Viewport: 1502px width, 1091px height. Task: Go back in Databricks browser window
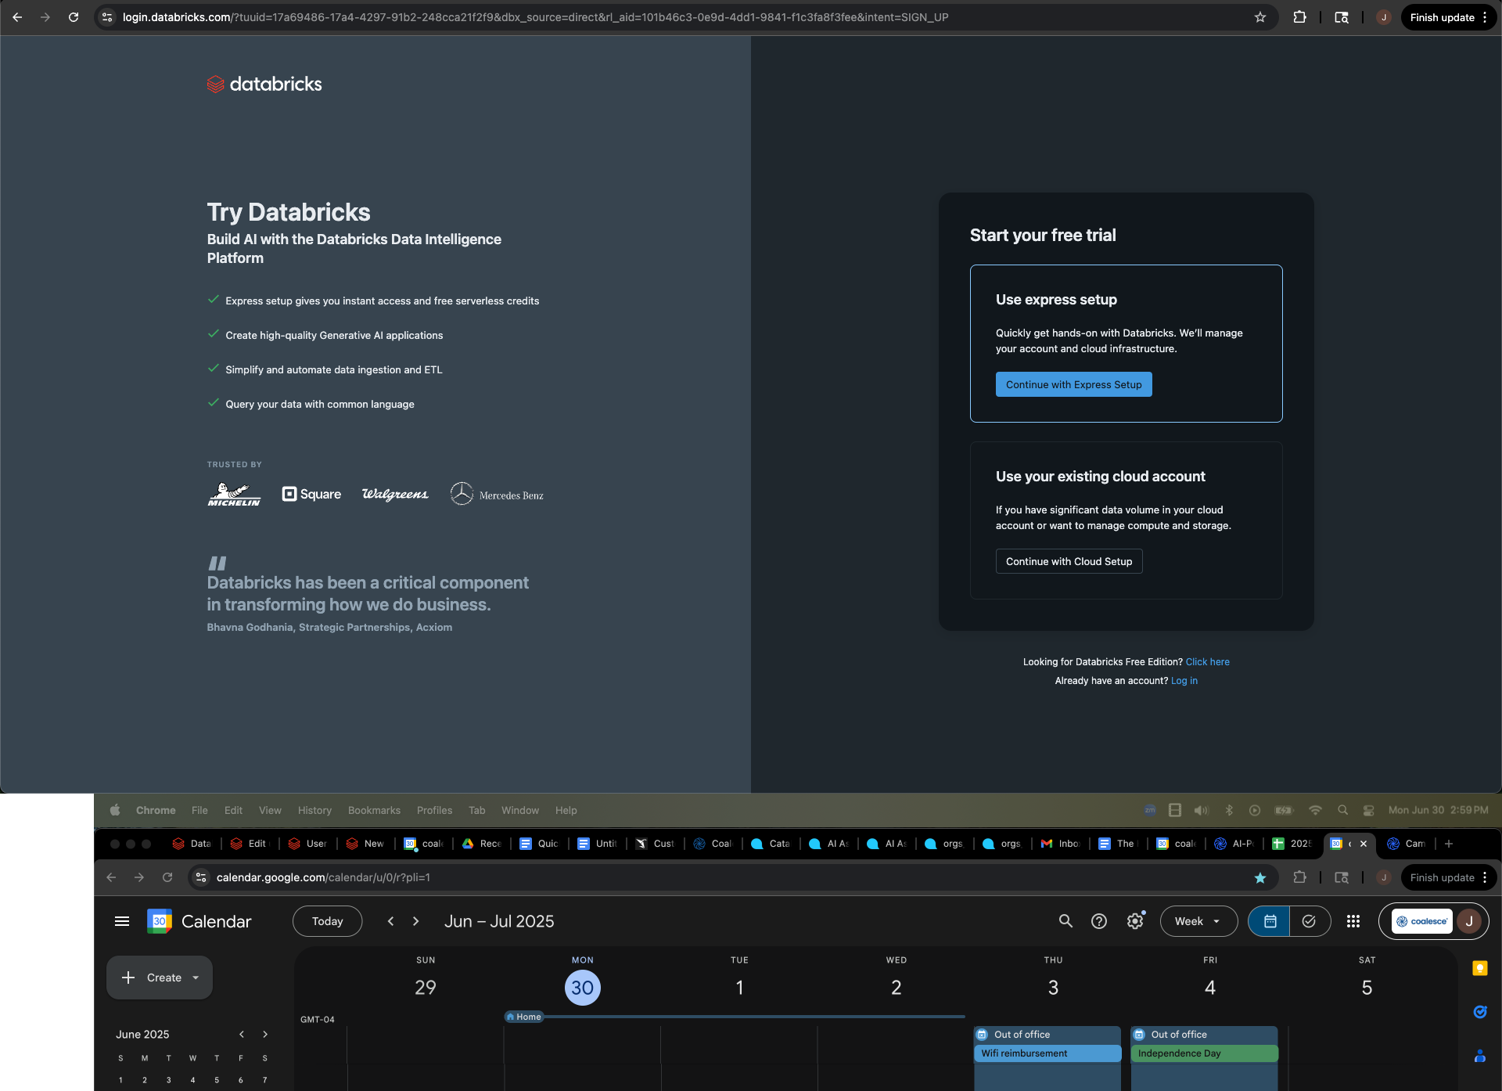[17, 17]
